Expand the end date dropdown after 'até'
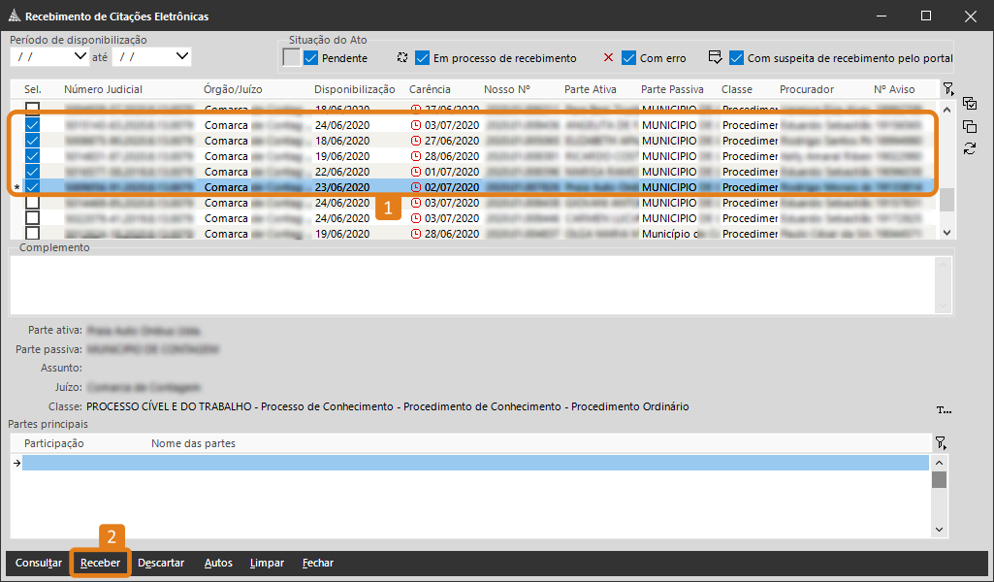Image resolution: width=994 pixels, height=582 pixels. pos(181,57)
